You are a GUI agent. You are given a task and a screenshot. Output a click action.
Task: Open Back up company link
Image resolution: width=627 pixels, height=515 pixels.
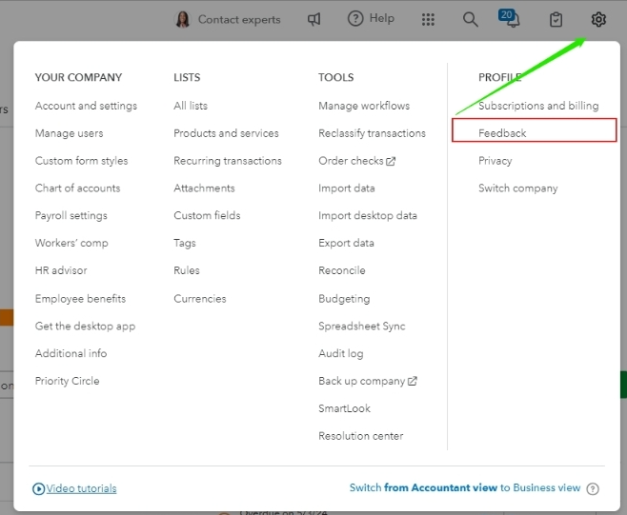(x=367, y=381)
